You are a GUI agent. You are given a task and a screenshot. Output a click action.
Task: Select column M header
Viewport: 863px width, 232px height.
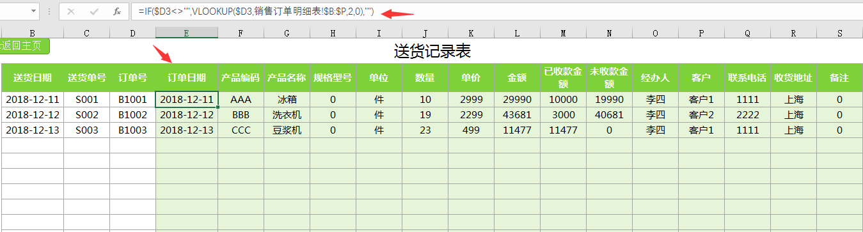563,33
